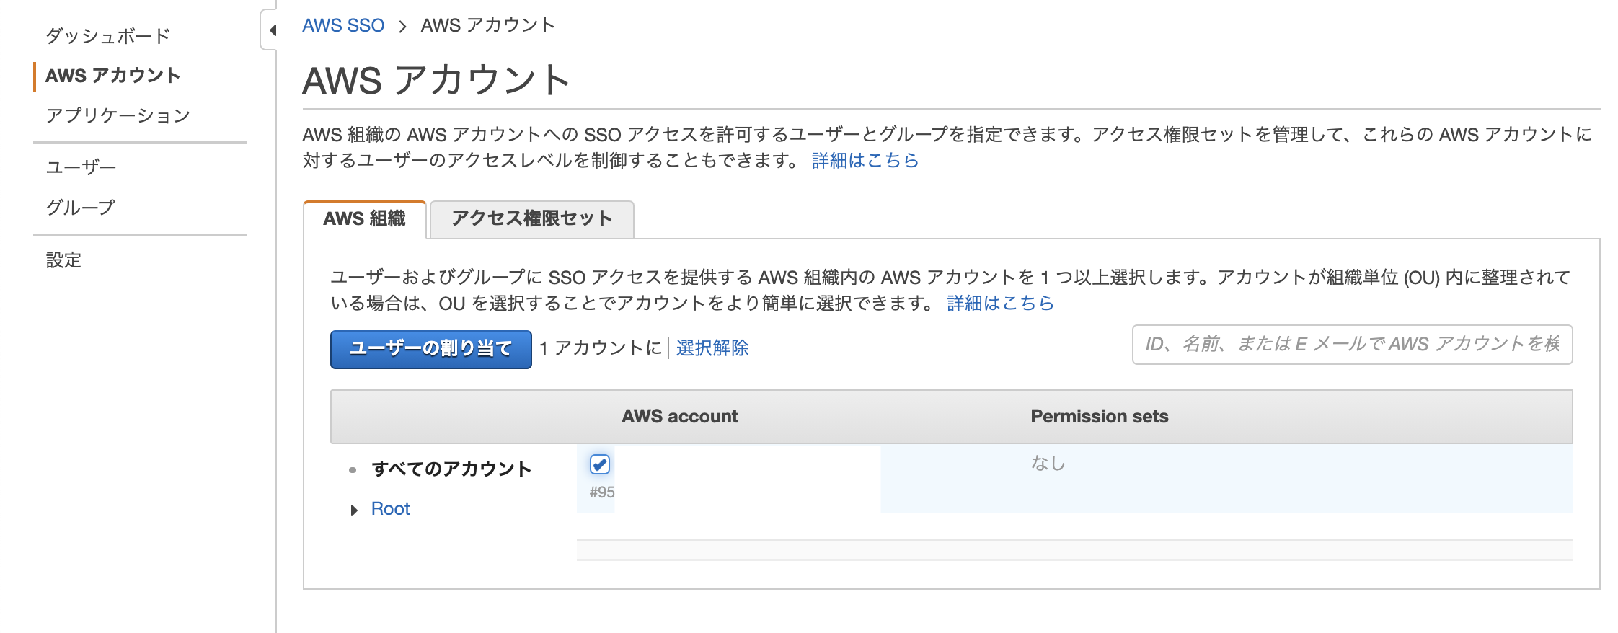This screenshot has width=1618, height=633.
Task: Click AWS アカウント breadcrumb text
Action: [x=488, y=25]
